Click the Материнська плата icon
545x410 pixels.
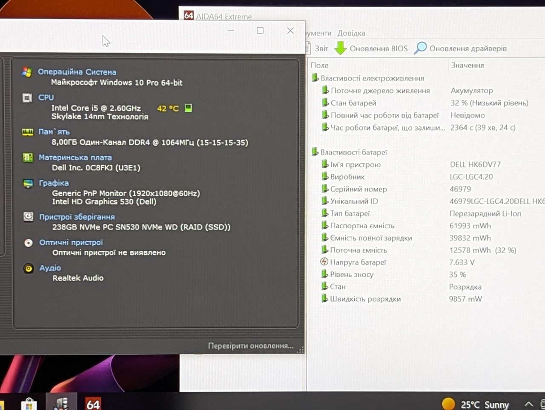point(28,158)
